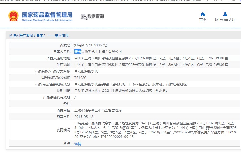Image resolution: width=241 pixels, height=153 pixels.
Task: Select the filing date 2015-06-12
Action: [84, 117]
